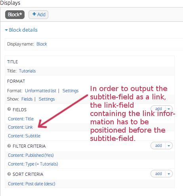Open the filter criteria add dropdown arrow
This screenshot has height=196, width=183.
click(x=169, y=146)
